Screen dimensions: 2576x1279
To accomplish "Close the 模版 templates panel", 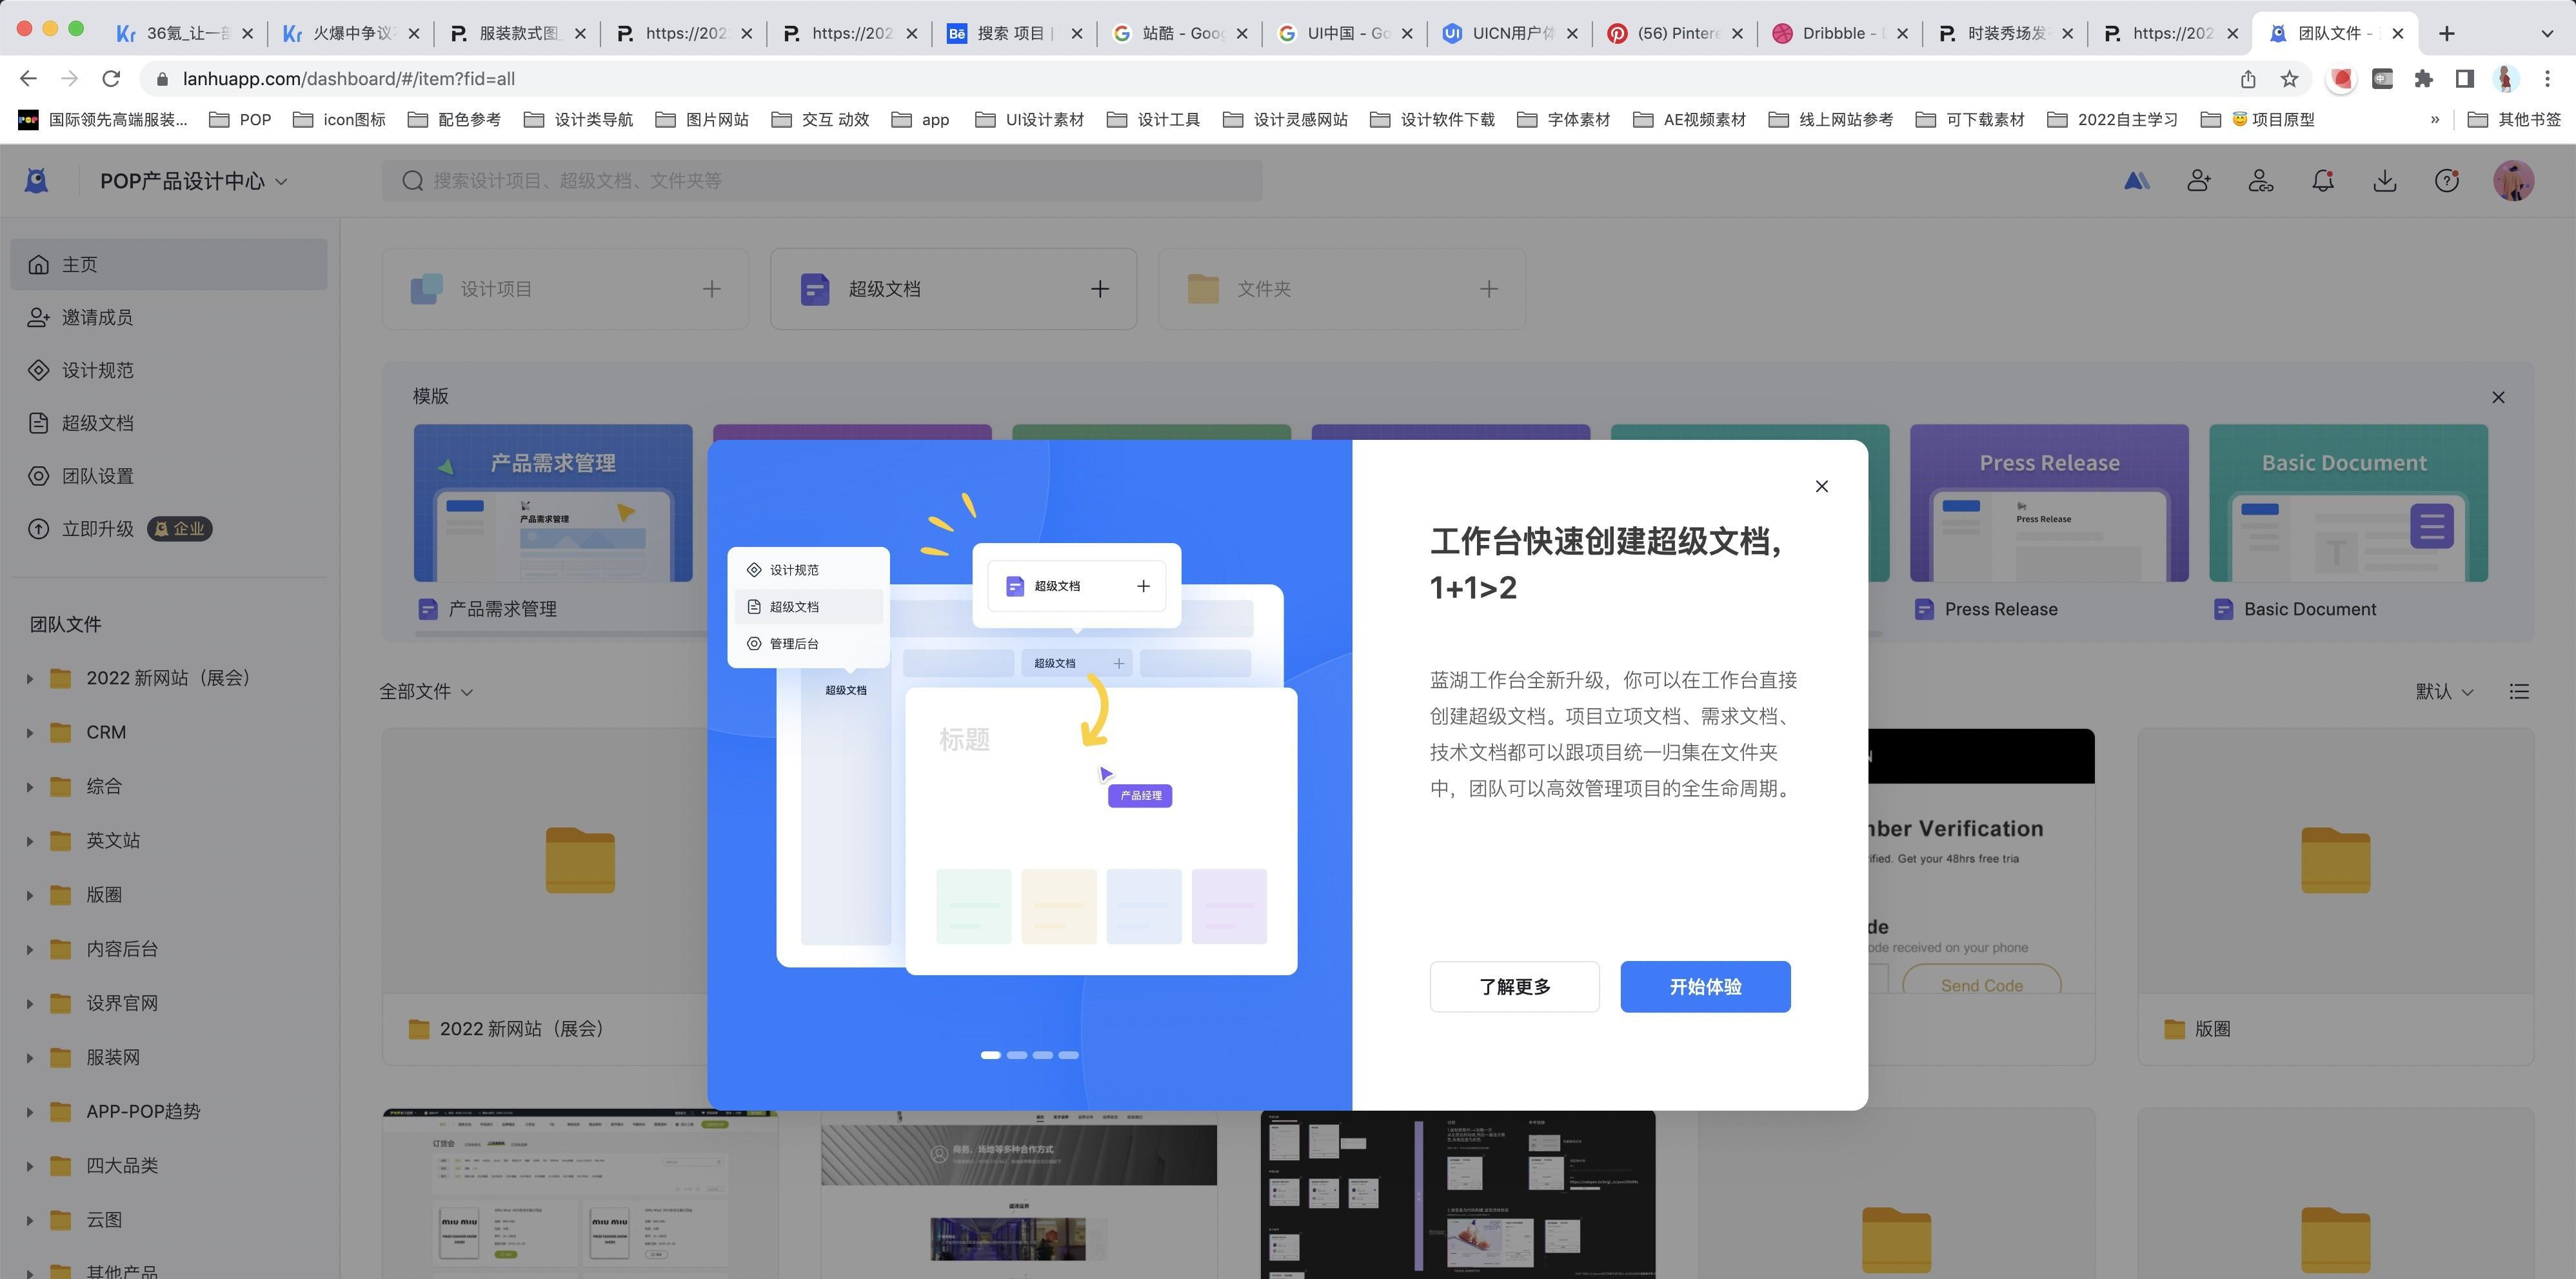I will (x=2498, y=397).
